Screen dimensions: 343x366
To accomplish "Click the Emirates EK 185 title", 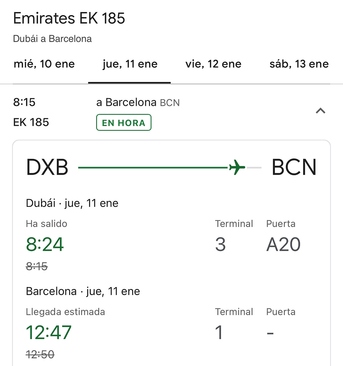I will tap(69, 18).
